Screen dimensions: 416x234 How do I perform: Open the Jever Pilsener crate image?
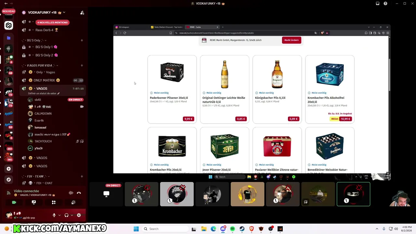point(225,146)
